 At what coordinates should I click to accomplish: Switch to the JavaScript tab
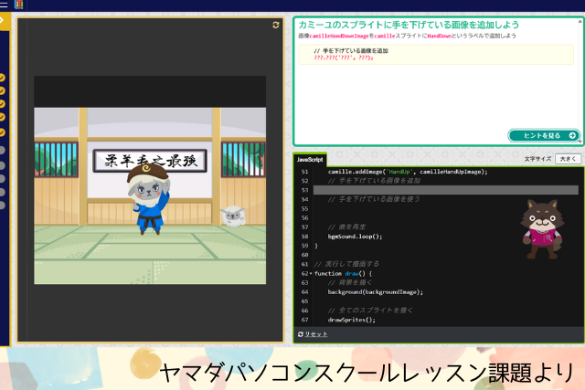point(310,160)
